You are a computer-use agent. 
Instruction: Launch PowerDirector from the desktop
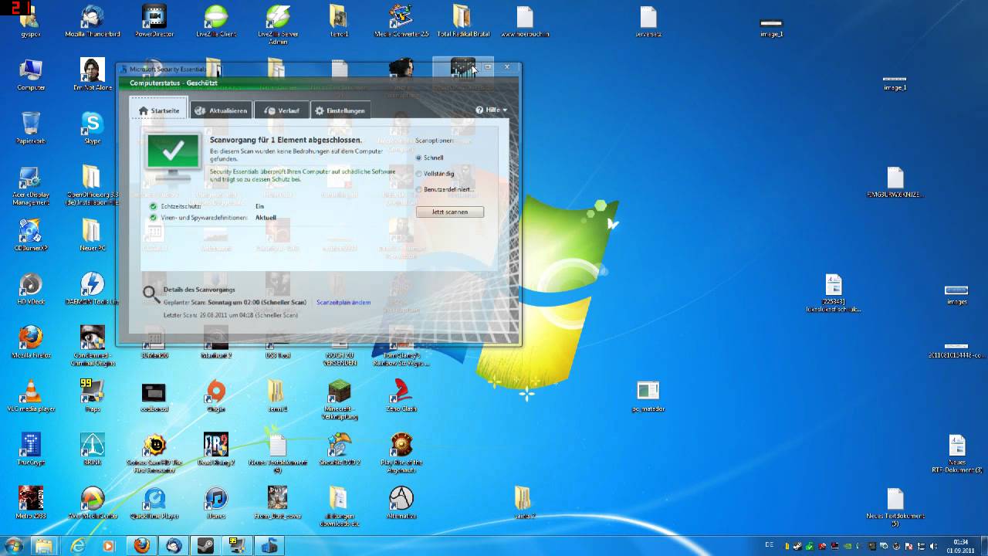154,22
